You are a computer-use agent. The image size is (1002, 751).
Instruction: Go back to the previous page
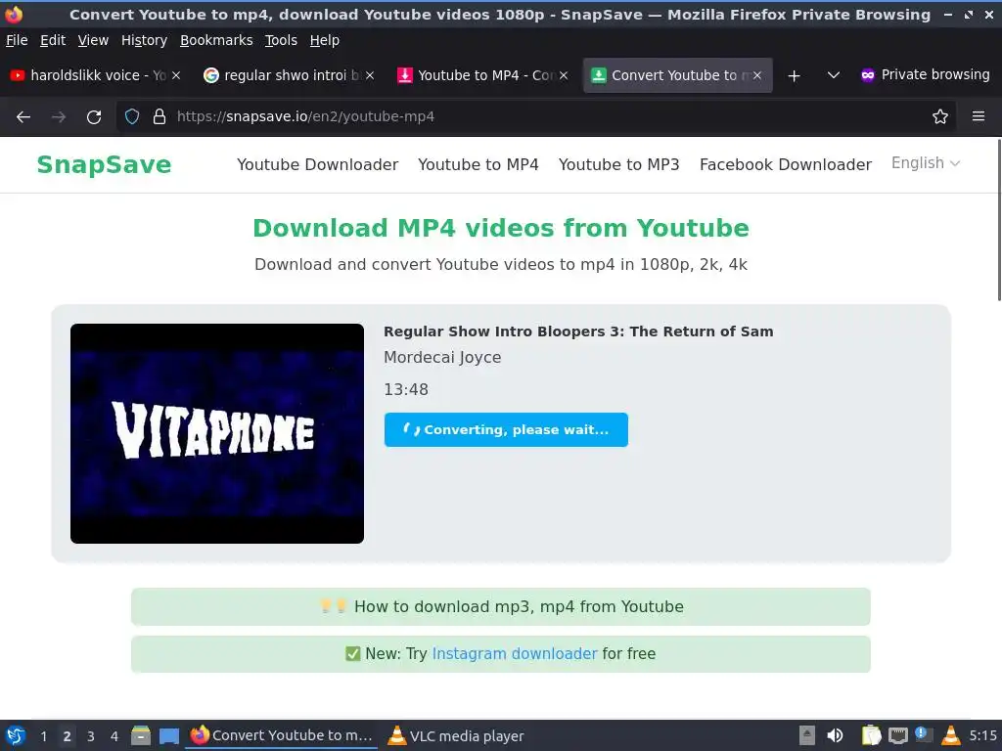click(23, 117)
